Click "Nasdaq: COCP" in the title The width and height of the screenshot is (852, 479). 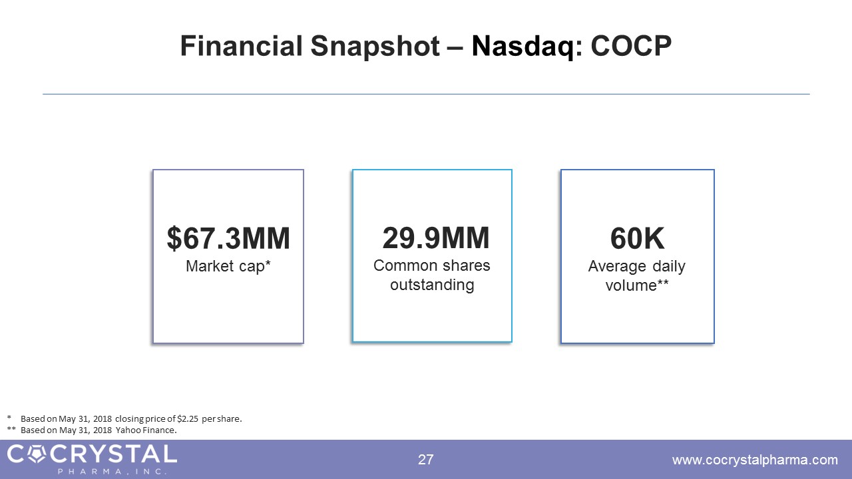pyautogui.click(x=572, y=47)
